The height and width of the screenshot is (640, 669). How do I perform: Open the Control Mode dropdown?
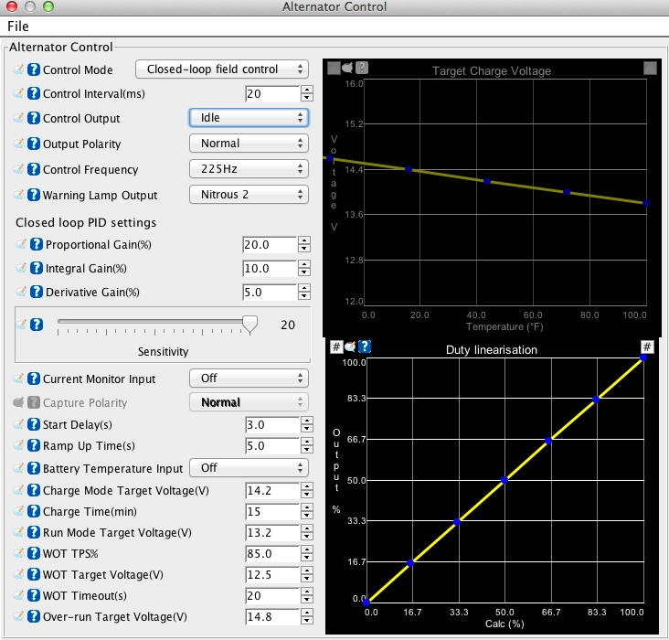(221, 69)
